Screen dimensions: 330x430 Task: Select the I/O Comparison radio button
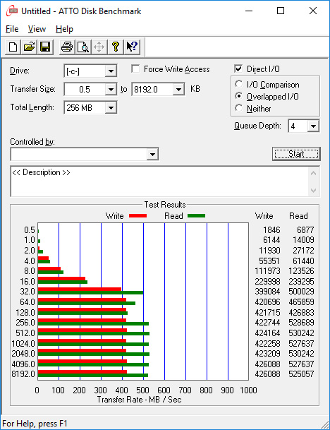(238, 84)
